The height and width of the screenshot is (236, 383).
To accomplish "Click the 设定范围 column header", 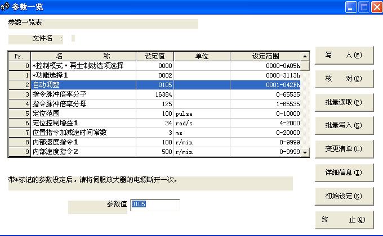I will tap(265, 56).
